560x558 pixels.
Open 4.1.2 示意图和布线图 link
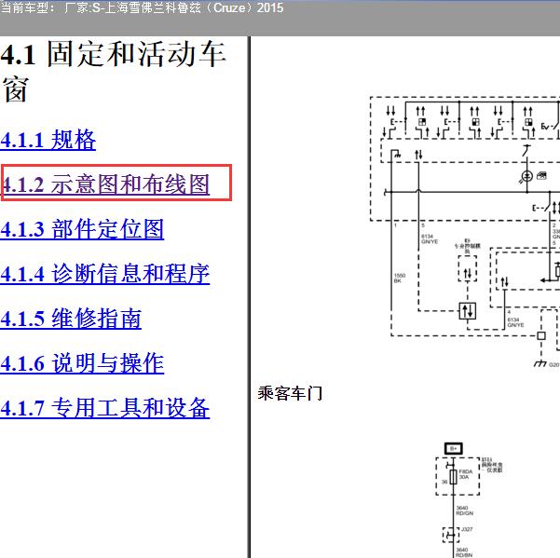pyautogui.click(x=105, y=184)
